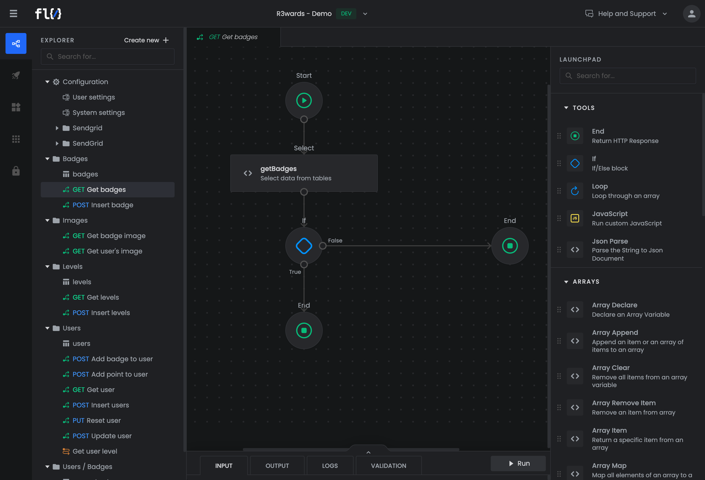Image resolution: width=705 pixels, height=480 pixels.
Task: Collapse the Badges folder
Action: click(47, 159)
